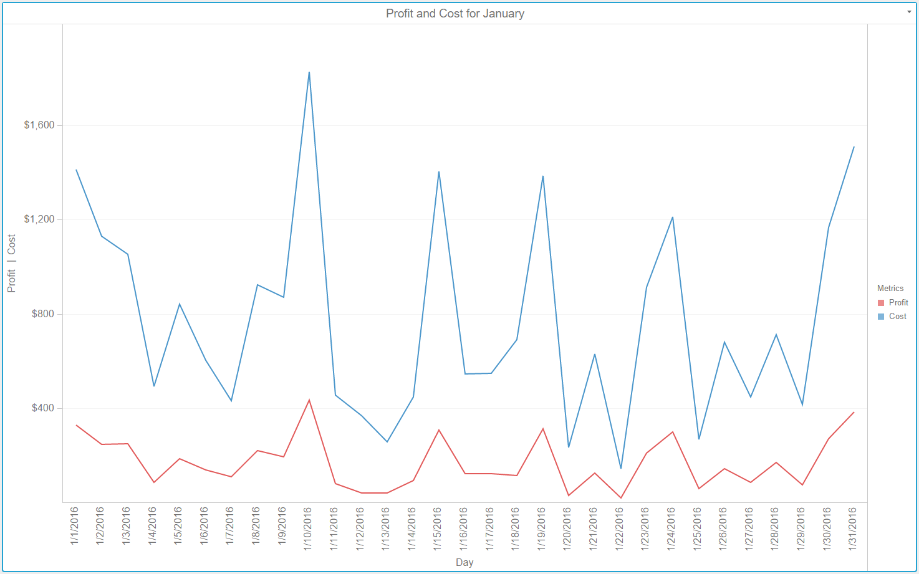Click the 'Profit | Cost' y-axis title
919x574 pixels.
(11, 264)
